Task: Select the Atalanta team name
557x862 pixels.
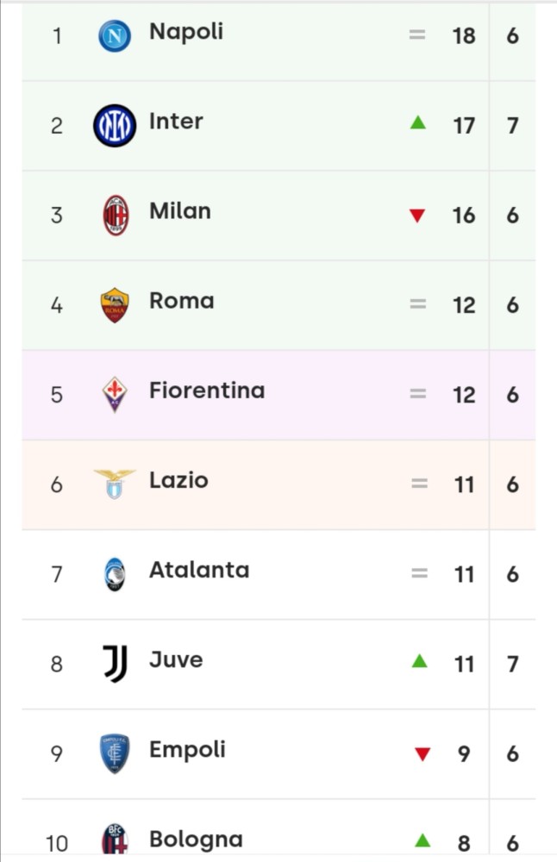Action: [199, 570]
